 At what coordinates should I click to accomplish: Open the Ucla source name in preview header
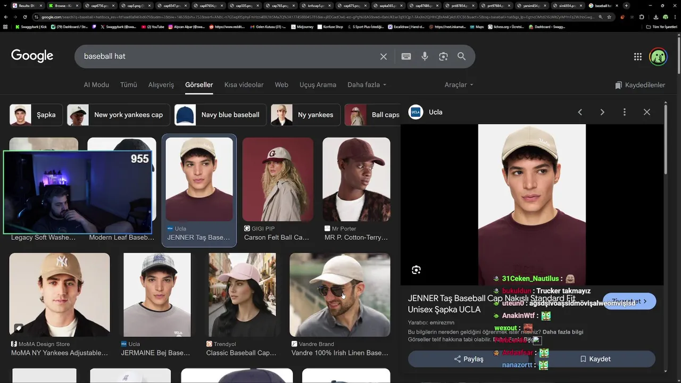435,112
